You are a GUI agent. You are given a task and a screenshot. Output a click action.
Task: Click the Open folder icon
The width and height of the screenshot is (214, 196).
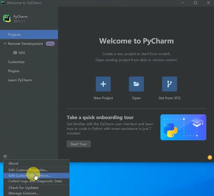136,84
